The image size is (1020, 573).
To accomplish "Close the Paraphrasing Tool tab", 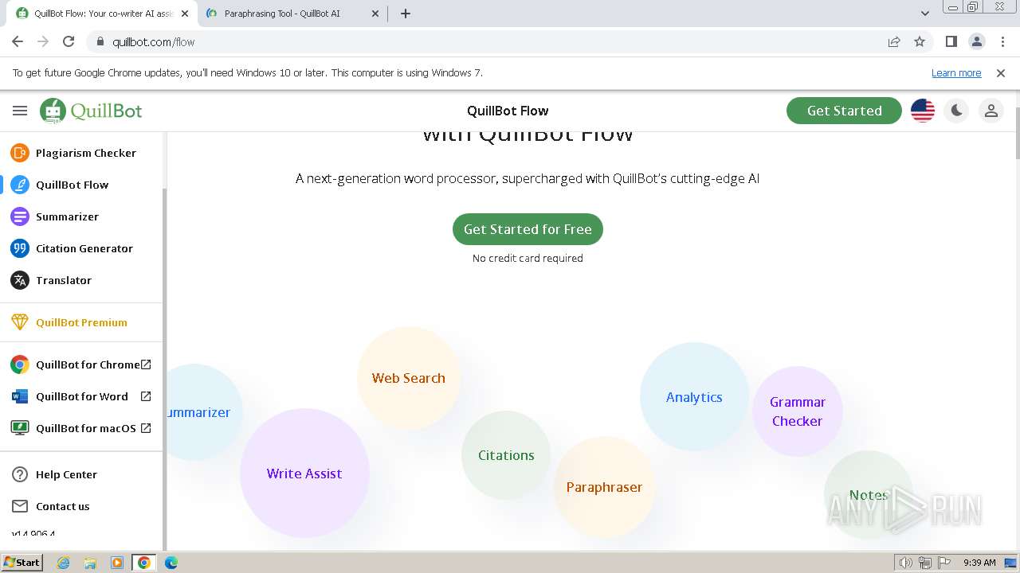I will [x=376, y=14].
